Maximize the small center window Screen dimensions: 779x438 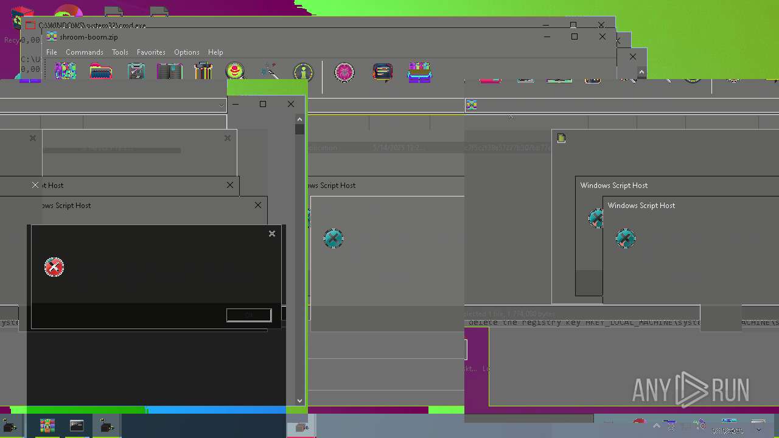[x=263, y=104]
